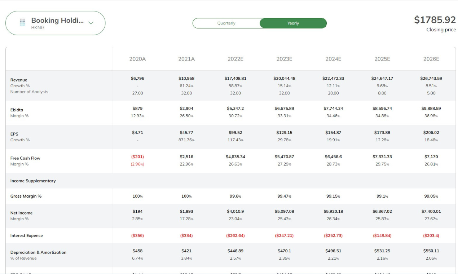
Task: Click the 2020A column header
Action: coord(137,59)
